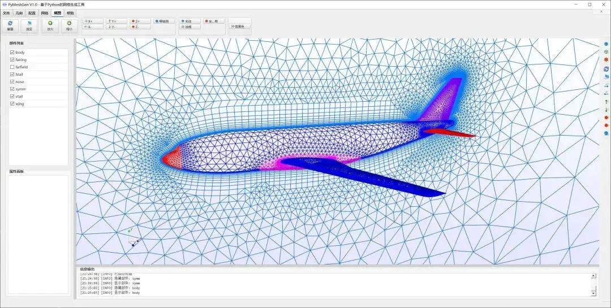Open the 文件 (File) tab
The height and width of the screenshot is (308, 611).
click(x=6, y=13)
